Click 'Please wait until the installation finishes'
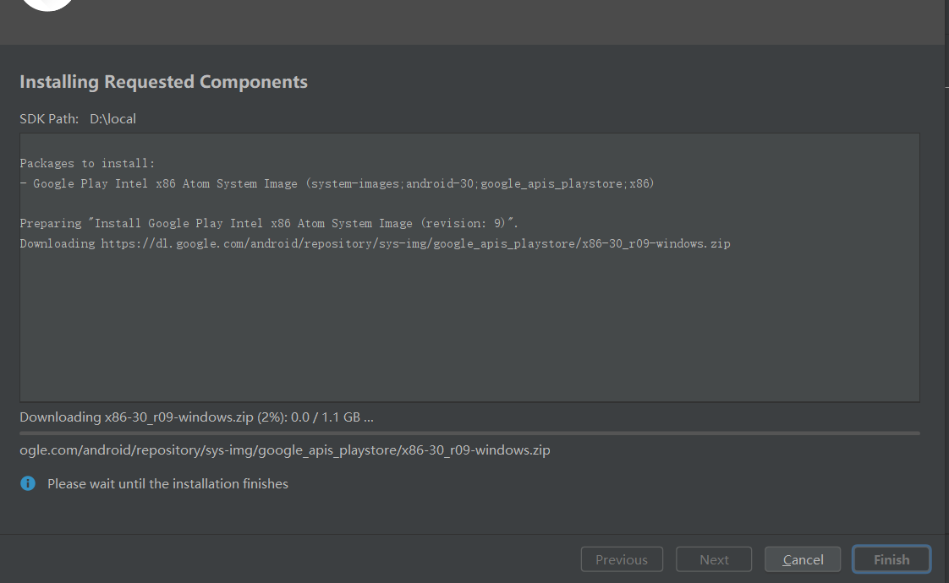Viewport: 949px width, 583px height. 167,484
